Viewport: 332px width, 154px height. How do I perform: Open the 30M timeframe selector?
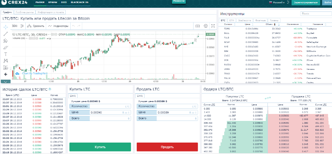(x=14, y=26)
